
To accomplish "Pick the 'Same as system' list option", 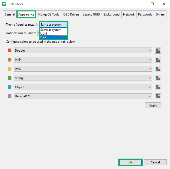I will click(x=54, y=30).
